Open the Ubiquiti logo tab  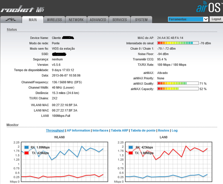click(11, 20)
